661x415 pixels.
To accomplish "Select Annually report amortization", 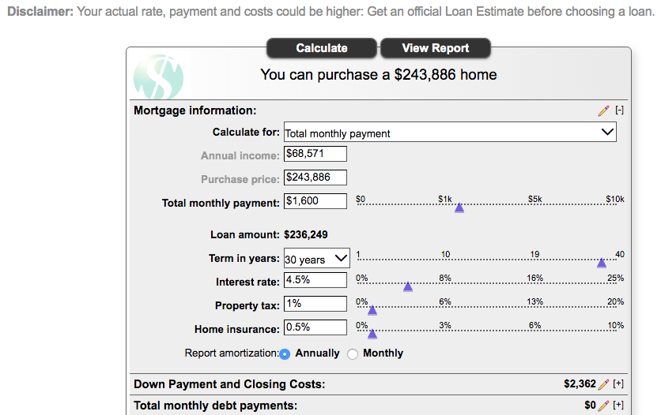I will coord(285,354).
